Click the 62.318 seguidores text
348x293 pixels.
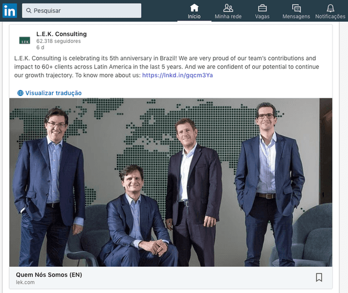coord(58,41)
